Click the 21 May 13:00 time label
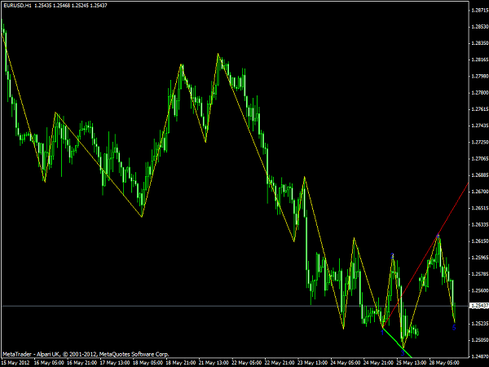Viewport: 489px width, 367px height. click(214, 363)
